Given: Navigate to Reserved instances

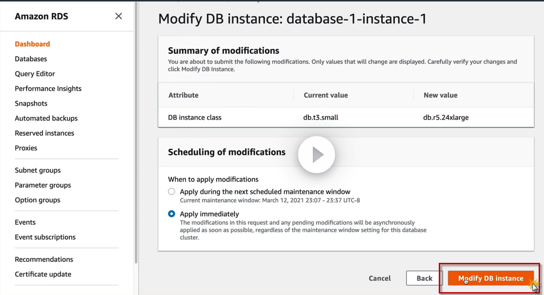Looking at the screenshot, I should click(x=45, y=133).
